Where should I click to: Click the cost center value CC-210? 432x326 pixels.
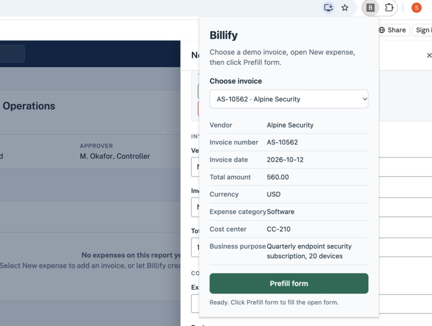278,229
